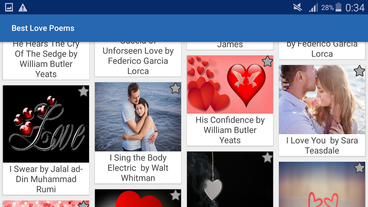This screenshot has height=207, width=368.
Task: Tap star on big red heart card
Action: coord(175,195)
